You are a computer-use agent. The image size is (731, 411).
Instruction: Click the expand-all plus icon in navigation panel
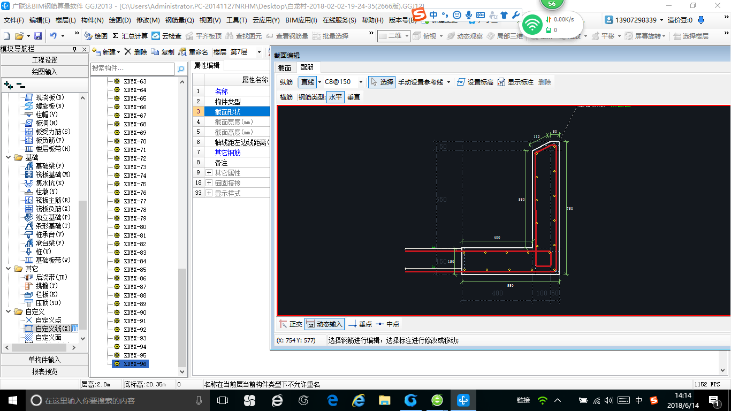click(x=8, y=85)
